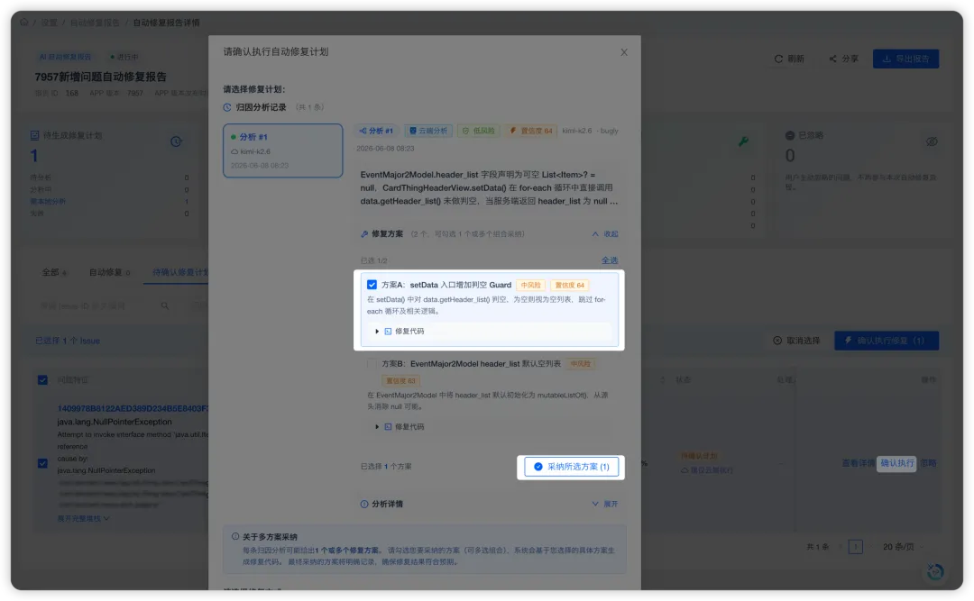Close the auto-repair plan confirmation dialog
The width and height of the screenshot is (974, 601).
624,52
